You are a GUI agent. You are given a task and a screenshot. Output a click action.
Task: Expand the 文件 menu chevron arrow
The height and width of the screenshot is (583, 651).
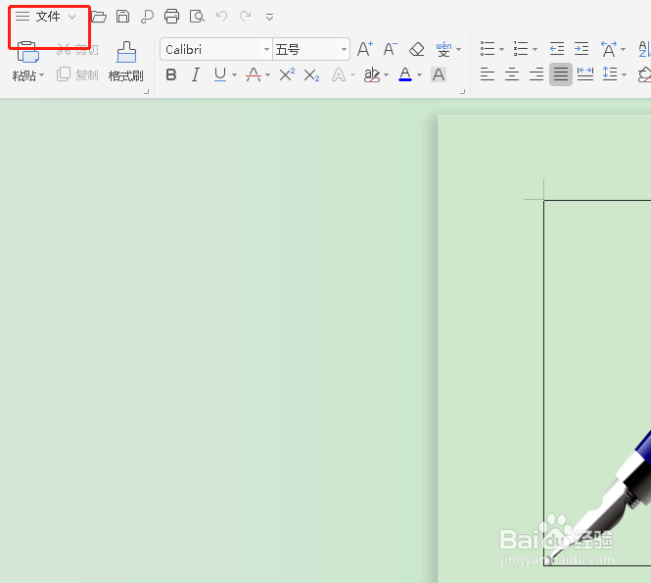[x=72, y=17]
